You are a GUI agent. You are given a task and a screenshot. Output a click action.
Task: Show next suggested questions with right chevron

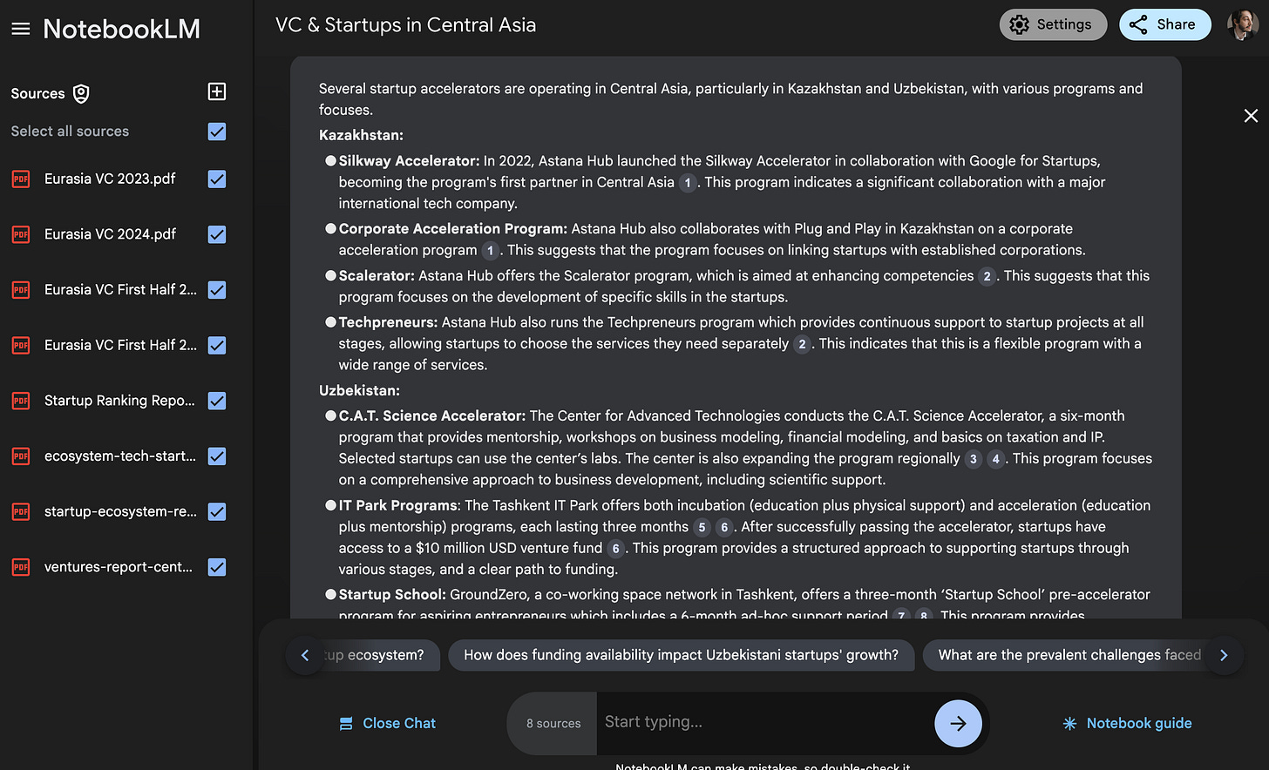tap(1224, 655)
